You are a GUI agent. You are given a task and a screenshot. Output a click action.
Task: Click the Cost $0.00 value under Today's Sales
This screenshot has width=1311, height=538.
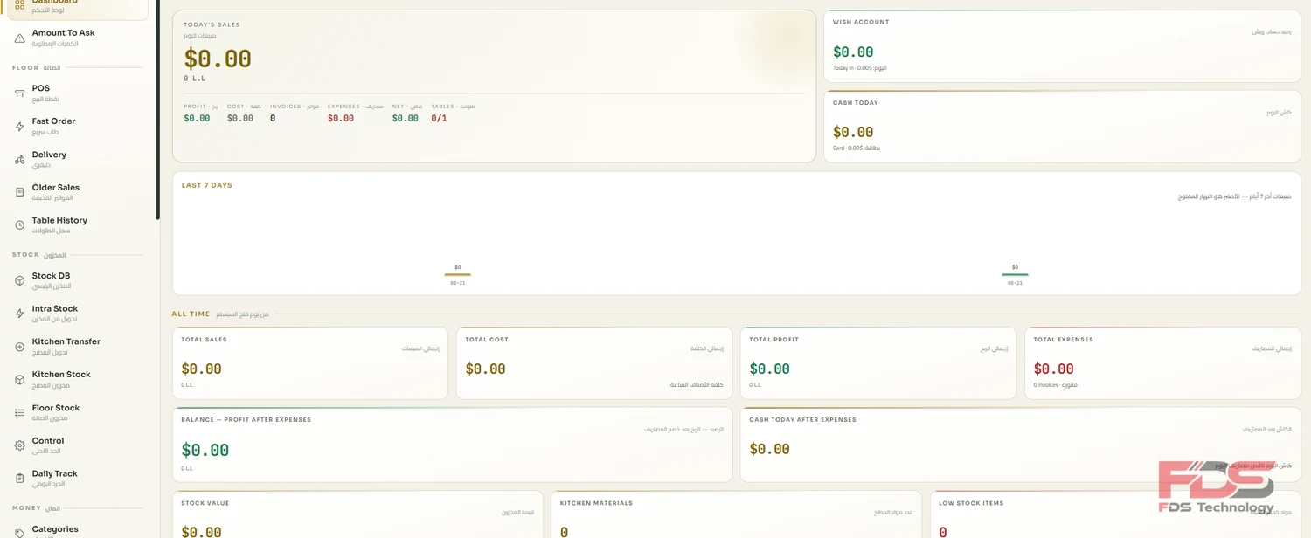(240, 118)
